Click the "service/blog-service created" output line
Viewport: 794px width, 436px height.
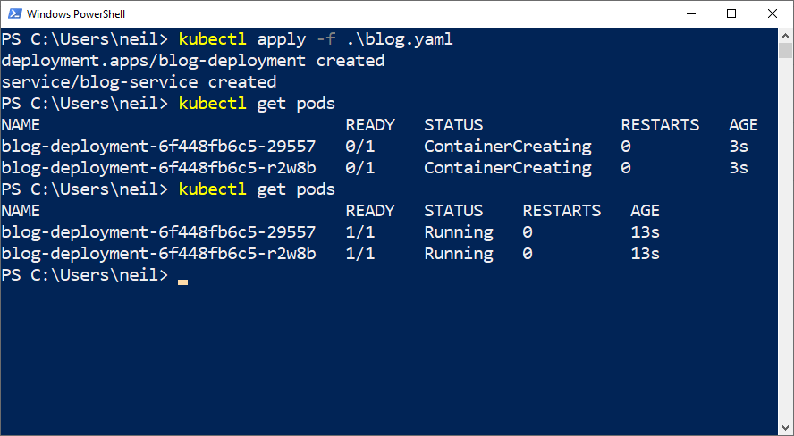[139, 82]
